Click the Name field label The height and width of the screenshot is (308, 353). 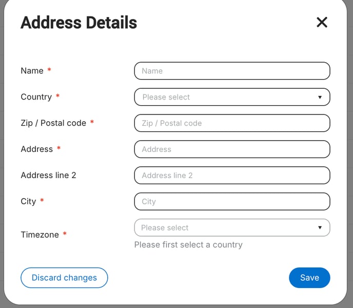click(x=32, y=71)
